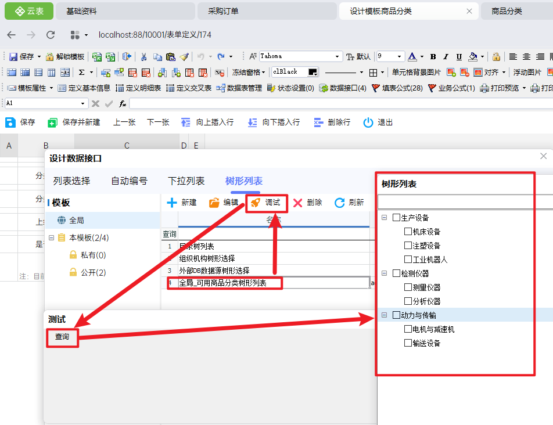Click the formula bar input
Image resolution: width=553 pixels, height=425 pixels.
pos(341,103)
